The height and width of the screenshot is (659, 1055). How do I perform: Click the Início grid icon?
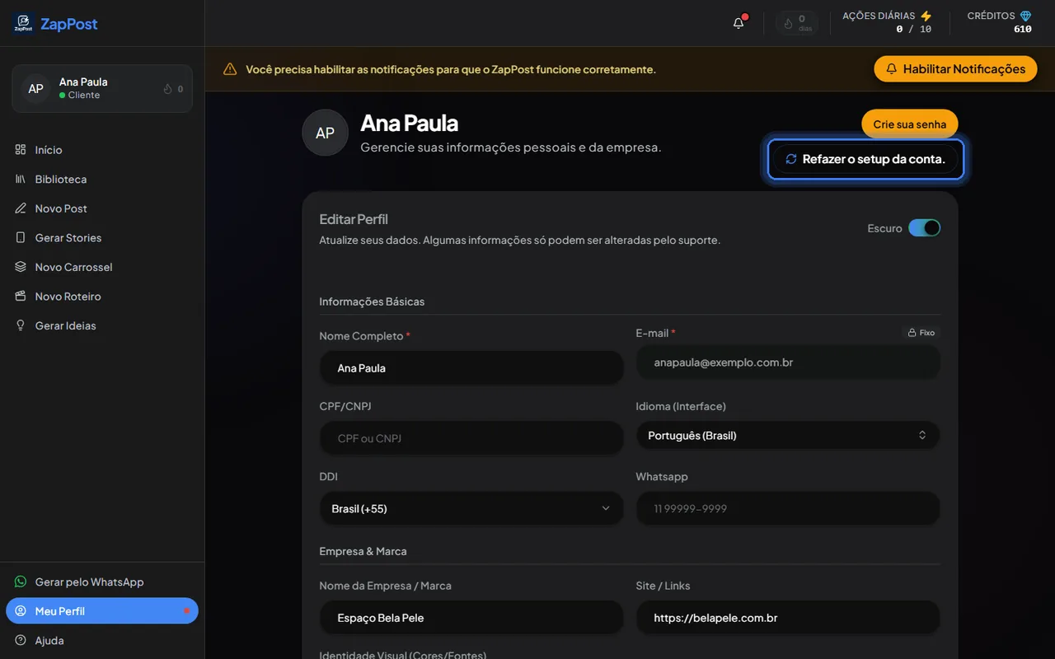(21, 150)
